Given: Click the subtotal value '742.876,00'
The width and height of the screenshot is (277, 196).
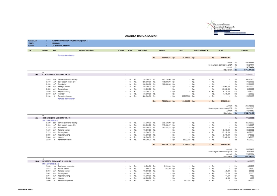Looking at the screenshot, I should click(166, 101).
